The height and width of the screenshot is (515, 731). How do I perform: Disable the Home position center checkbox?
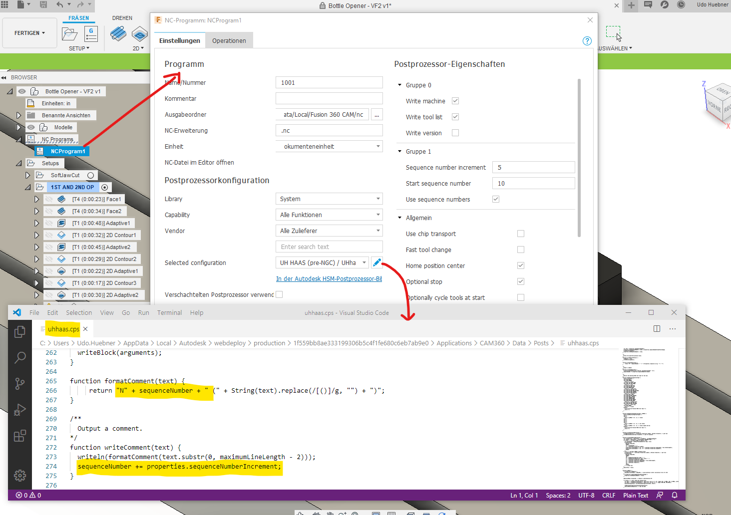(521, 265)
